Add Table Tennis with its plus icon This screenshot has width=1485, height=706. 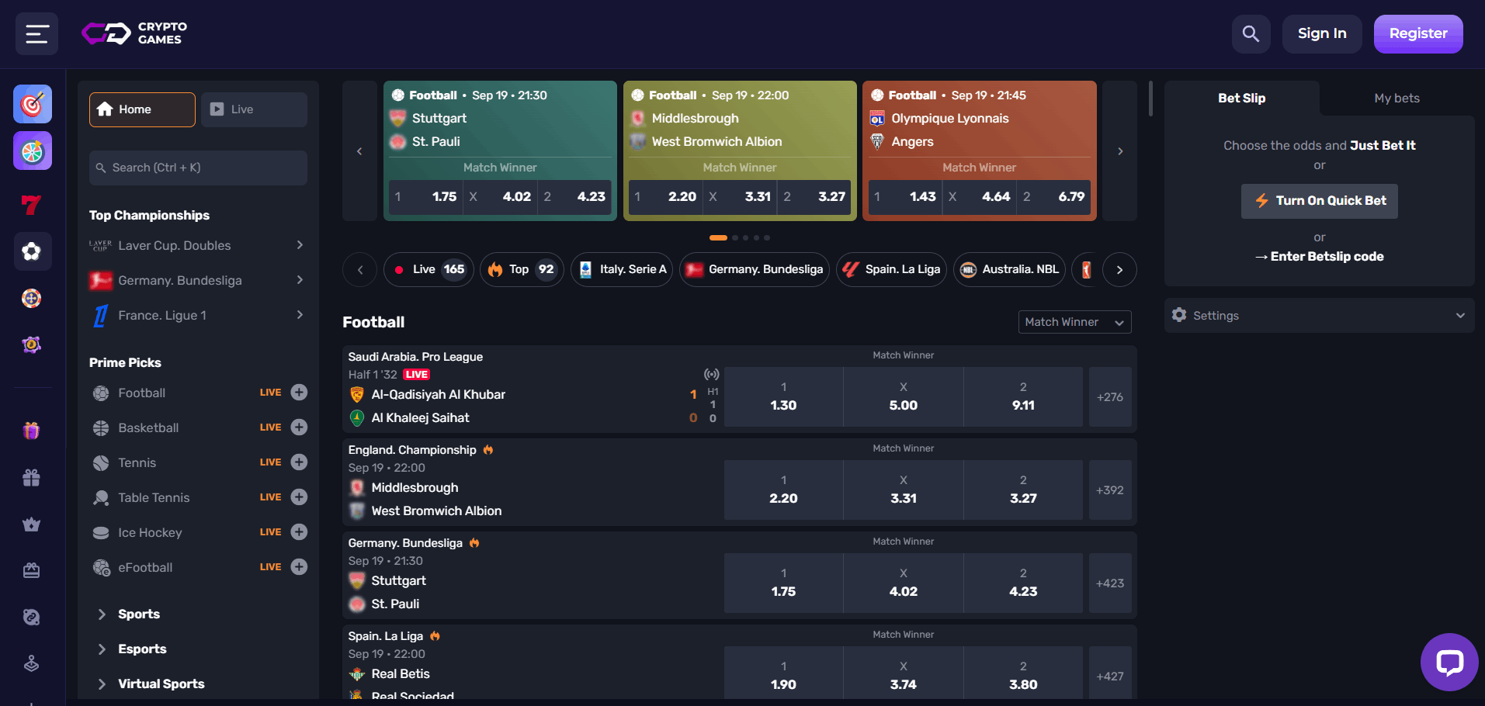tap(299, 497)
